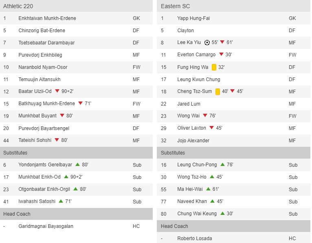The image size is (312, 243).
Task: Open player Yapp Hung-Fai's name
Action: tap(193, 18)
